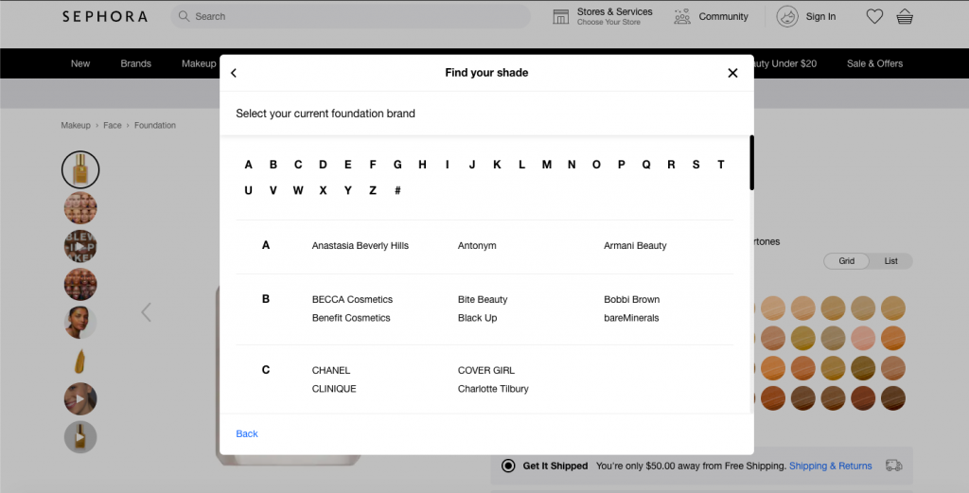Open the Brands menu

[x=136, y=63]
